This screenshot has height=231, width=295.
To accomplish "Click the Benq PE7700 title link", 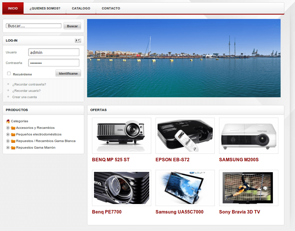I will tap(107, 212).
